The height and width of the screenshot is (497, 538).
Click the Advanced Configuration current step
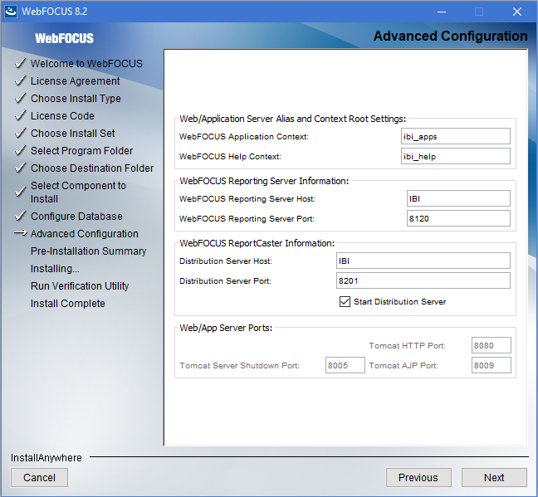tap(85, 234)
